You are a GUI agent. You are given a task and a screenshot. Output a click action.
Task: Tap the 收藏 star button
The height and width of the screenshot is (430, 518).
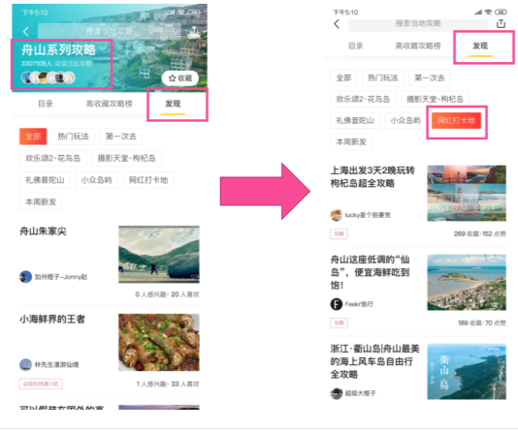180,78
